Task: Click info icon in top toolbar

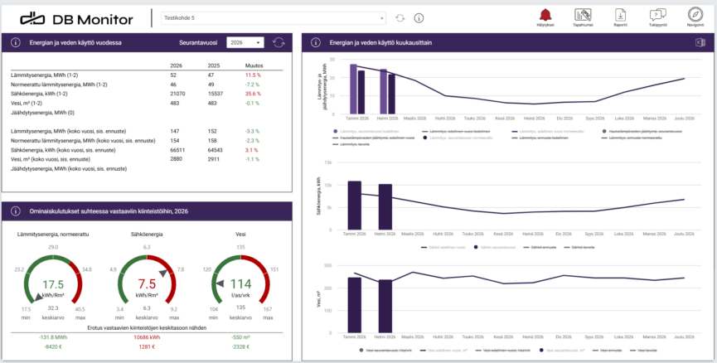Action: [419, 17]
